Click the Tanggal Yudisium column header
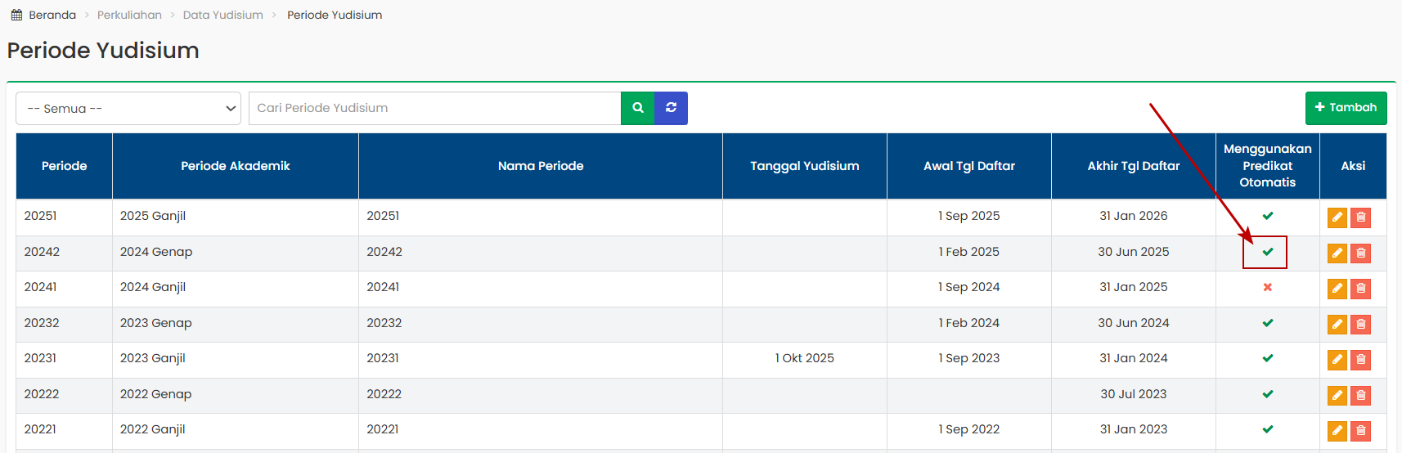This screenshot has height=453, width=1402. (x=804, y=166)
